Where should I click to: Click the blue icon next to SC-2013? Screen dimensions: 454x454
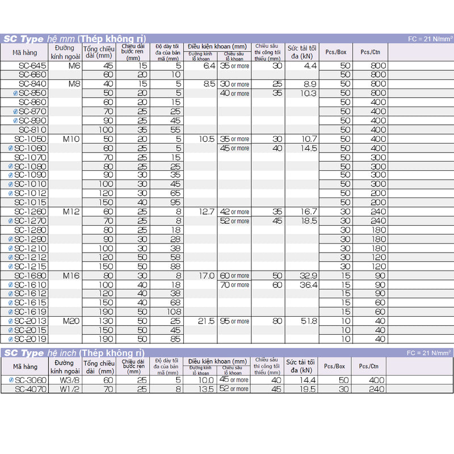[x=11, y=321]
